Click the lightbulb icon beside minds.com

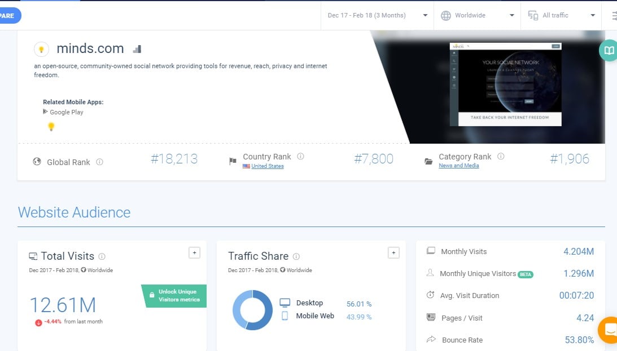click(x=41, y=49)
